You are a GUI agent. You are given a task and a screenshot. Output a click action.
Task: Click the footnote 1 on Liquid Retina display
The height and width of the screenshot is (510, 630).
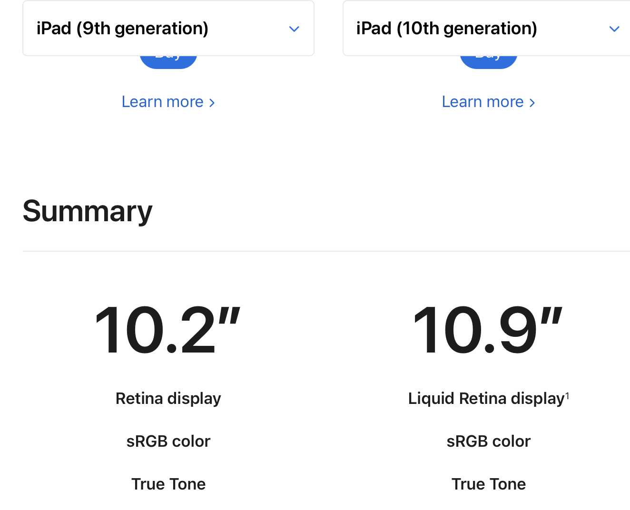[568, 394]
